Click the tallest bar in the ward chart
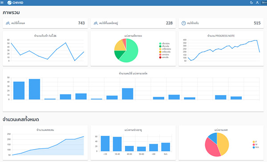Viewport: 267px width, 162px height. click(34, 89)
